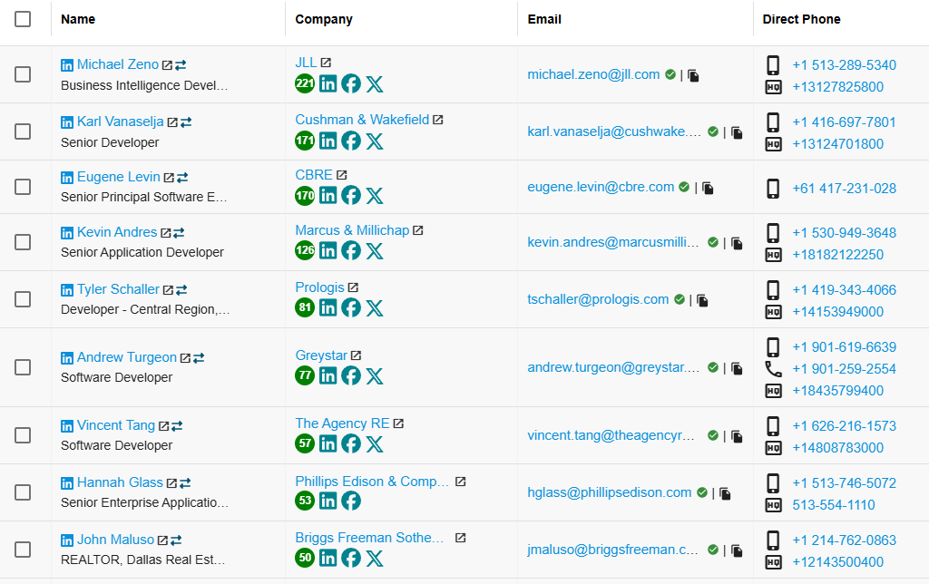Open Michael Zeno's LinkedIn profile icon
929x584 pixels.
67,65
